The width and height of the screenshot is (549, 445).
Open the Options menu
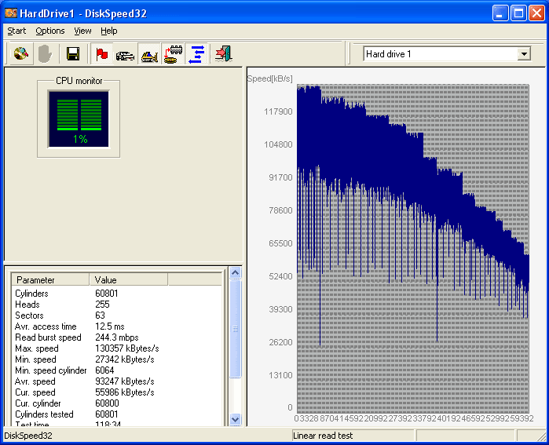click(50, 31)
